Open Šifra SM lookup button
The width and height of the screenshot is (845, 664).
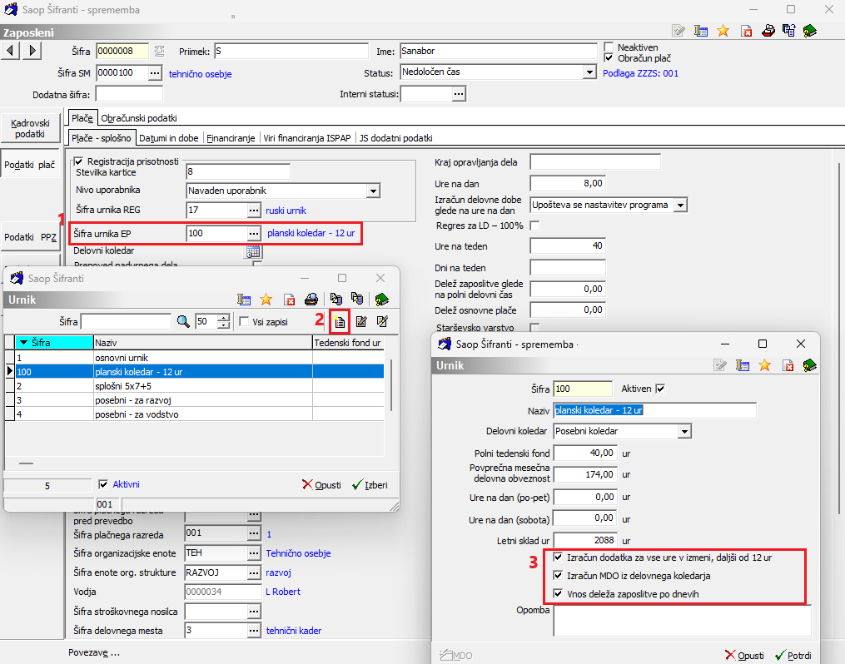pos(155,72)
